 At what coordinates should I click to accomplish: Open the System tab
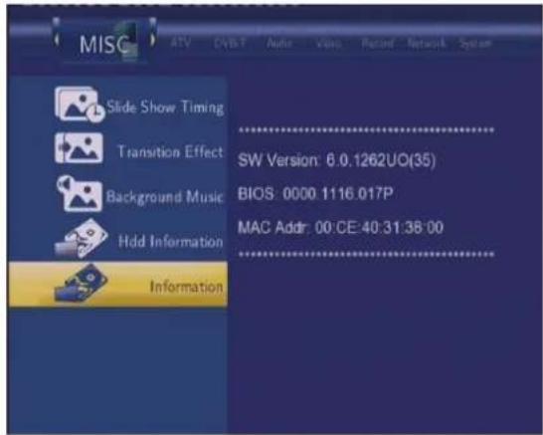click(x=474, y=44)
